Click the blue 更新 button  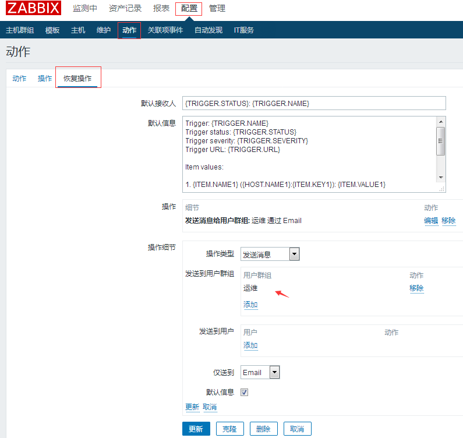[196, 429]
